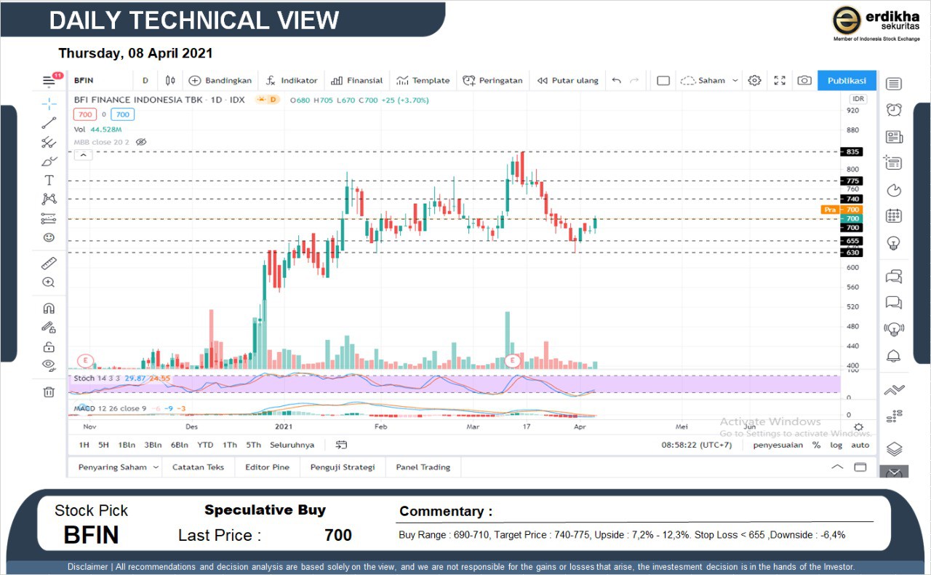931x575 pixels.
Task: Toggle the log scale option
Action: point(836,445)
